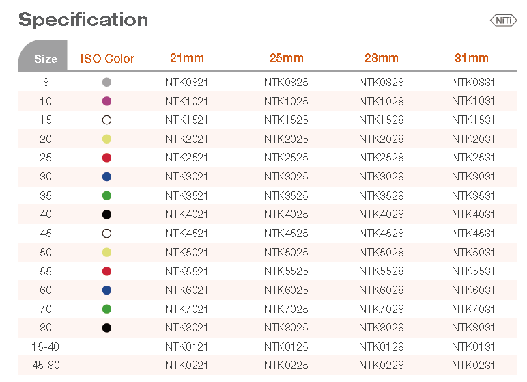This screenshot has width=527, height=382.
Task: Click the 45-80 size row label
Action: (x=46, y=366)
